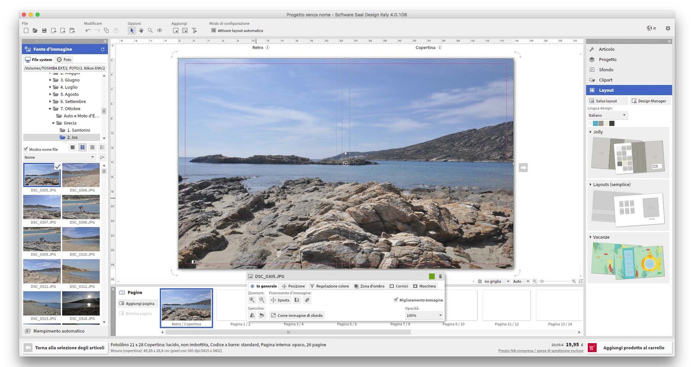Screen dimensions: 694x367
Task: Click the add text box icon
Action: pos(194,30)
